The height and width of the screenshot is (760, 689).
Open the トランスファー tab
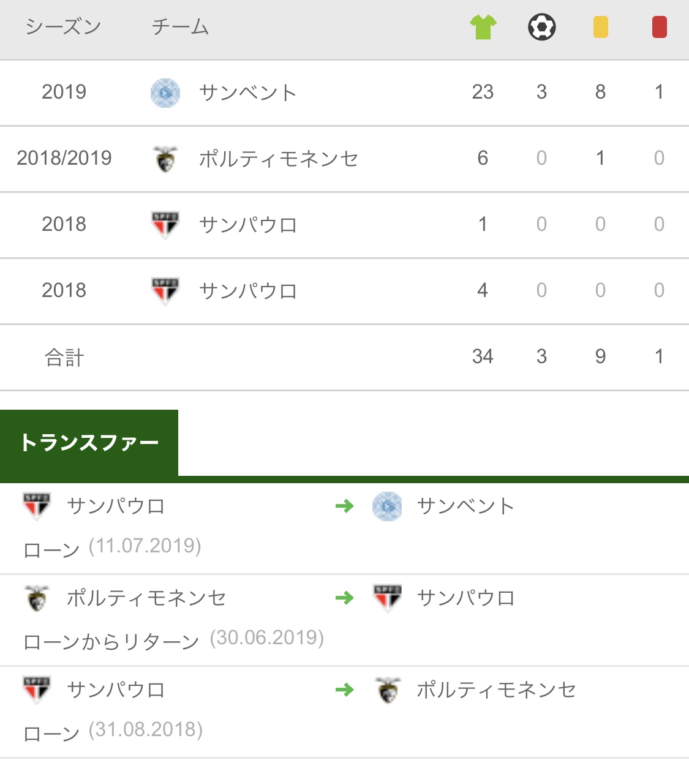(x=89, y=442)
